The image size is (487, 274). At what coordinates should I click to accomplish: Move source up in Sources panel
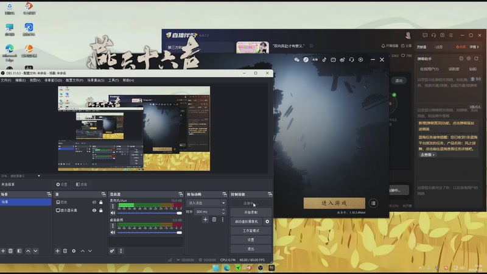tap(83, 251)
